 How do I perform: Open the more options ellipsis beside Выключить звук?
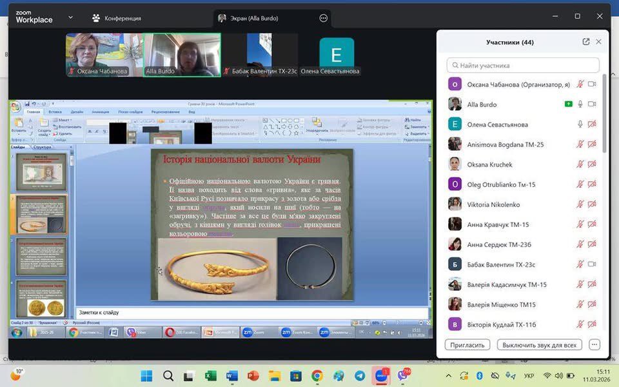click(x=594, y=345)
